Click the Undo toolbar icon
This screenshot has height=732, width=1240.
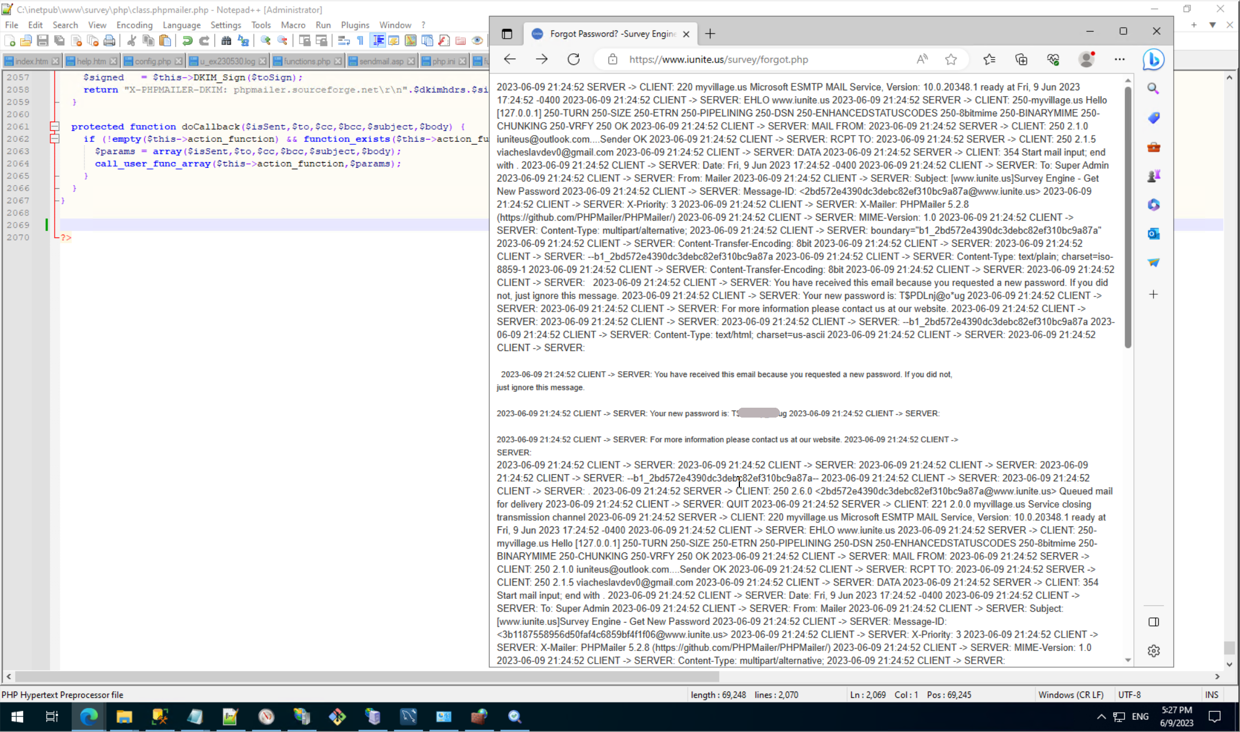(x=187, y=41)
